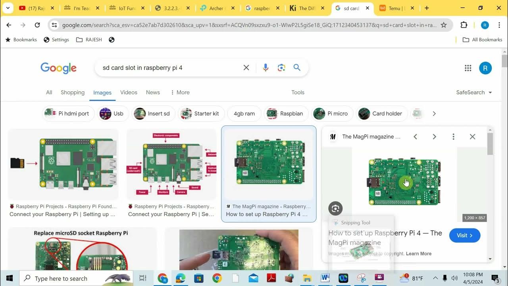Open File Explorer from the taskbar
The height and width of the screenshot is (286, 508).
[x=307, y=278]
